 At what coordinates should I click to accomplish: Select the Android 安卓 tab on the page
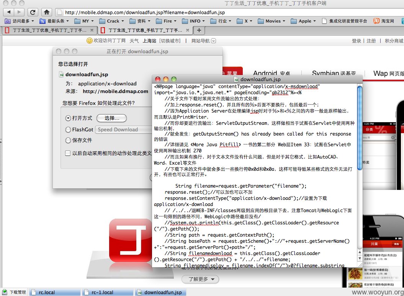coord(272,73)
